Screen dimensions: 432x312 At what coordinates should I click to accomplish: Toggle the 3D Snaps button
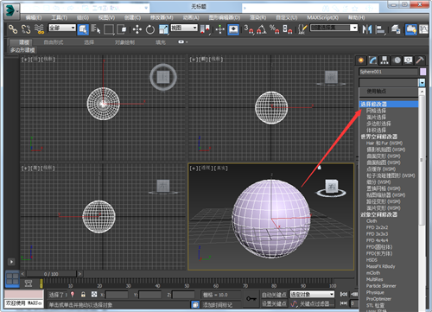(249, 29)
